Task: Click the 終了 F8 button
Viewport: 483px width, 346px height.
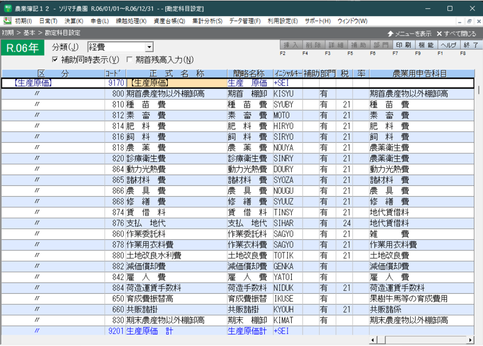Action: click(471, 45)
